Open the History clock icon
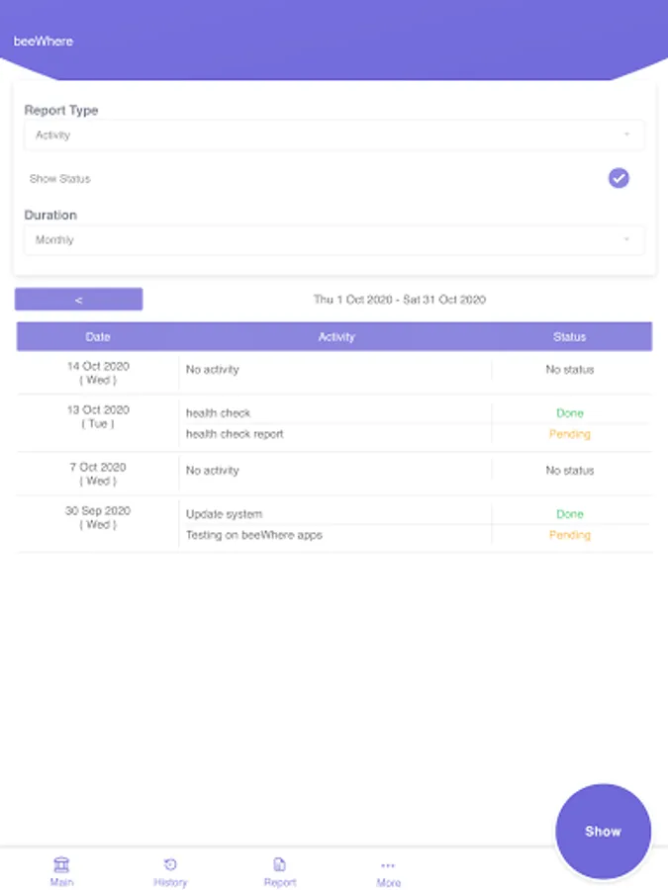 click(x=170, y=864)
